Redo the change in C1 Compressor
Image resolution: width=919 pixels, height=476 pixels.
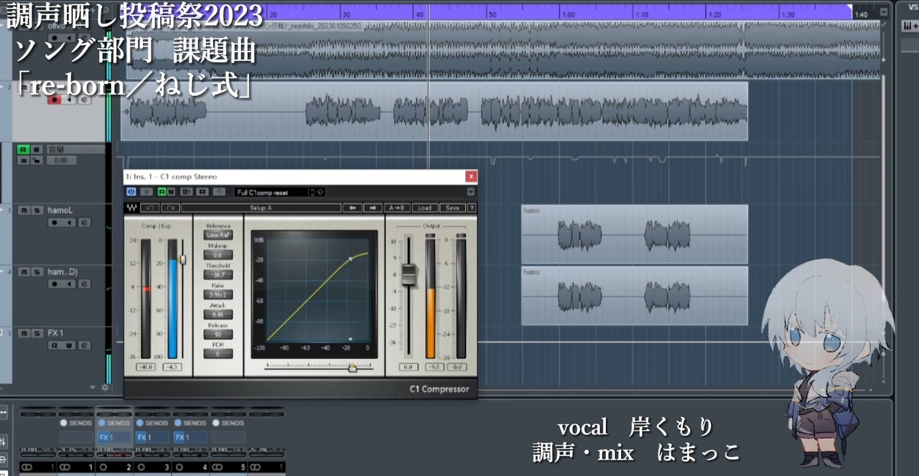click(x=170, y=207)
